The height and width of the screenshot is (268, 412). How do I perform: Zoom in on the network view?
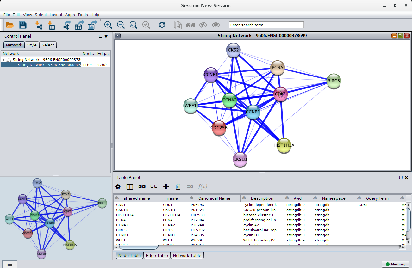108,25
